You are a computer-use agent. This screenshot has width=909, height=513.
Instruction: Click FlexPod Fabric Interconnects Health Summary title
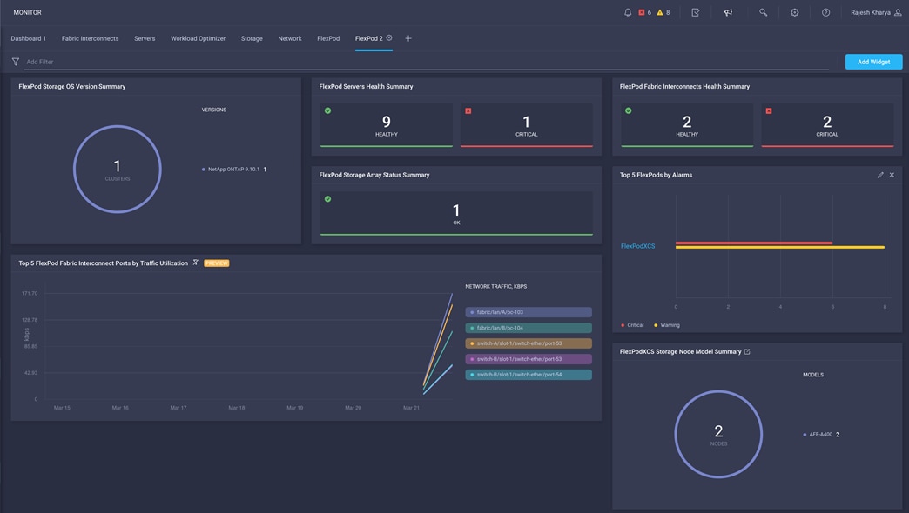tap(684, 86)
